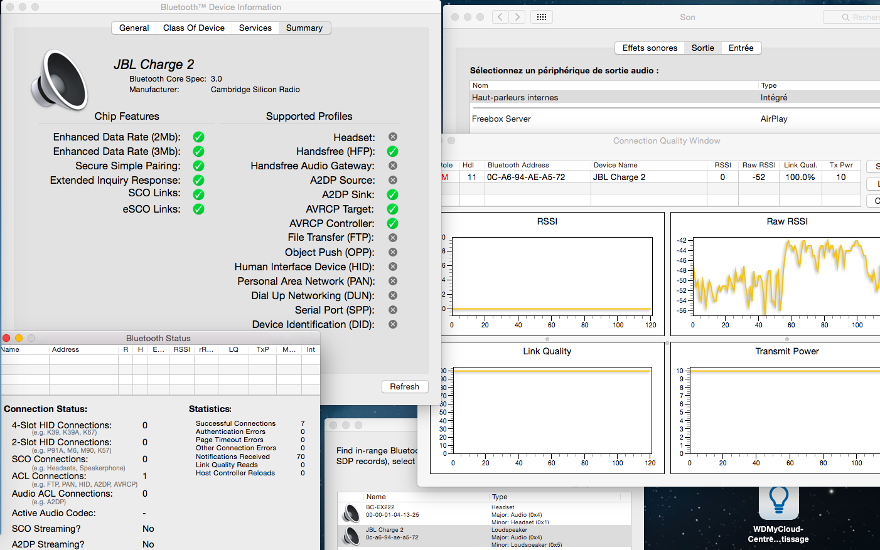880x550 pixels.
Task: Select JBL Charge 2 row in device list
Action: tap(484, 536)
